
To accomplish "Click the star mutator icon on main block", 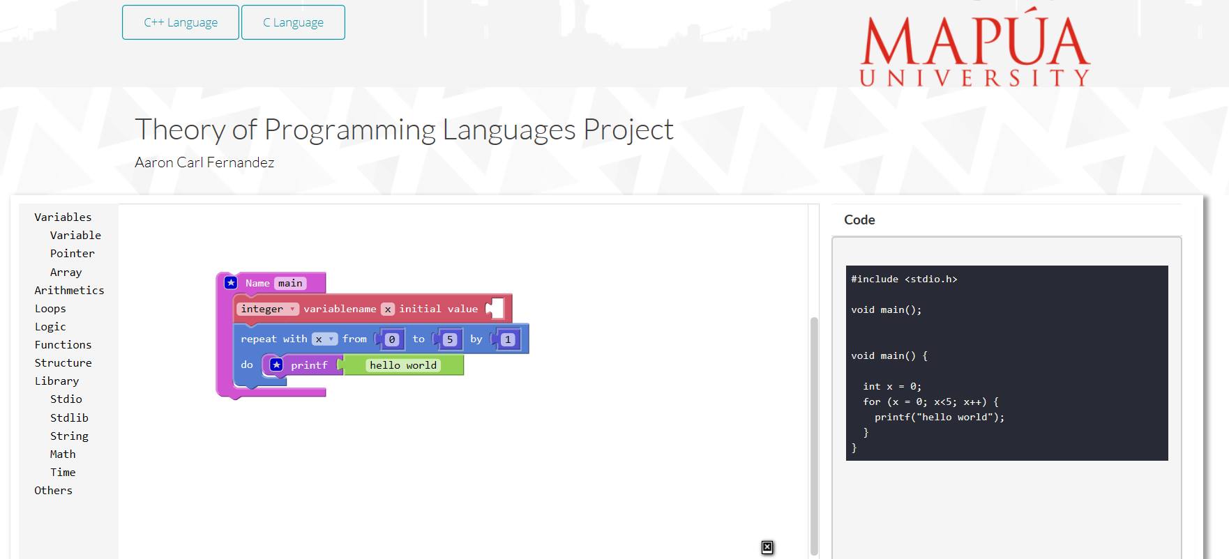I will tap(231, 283).
